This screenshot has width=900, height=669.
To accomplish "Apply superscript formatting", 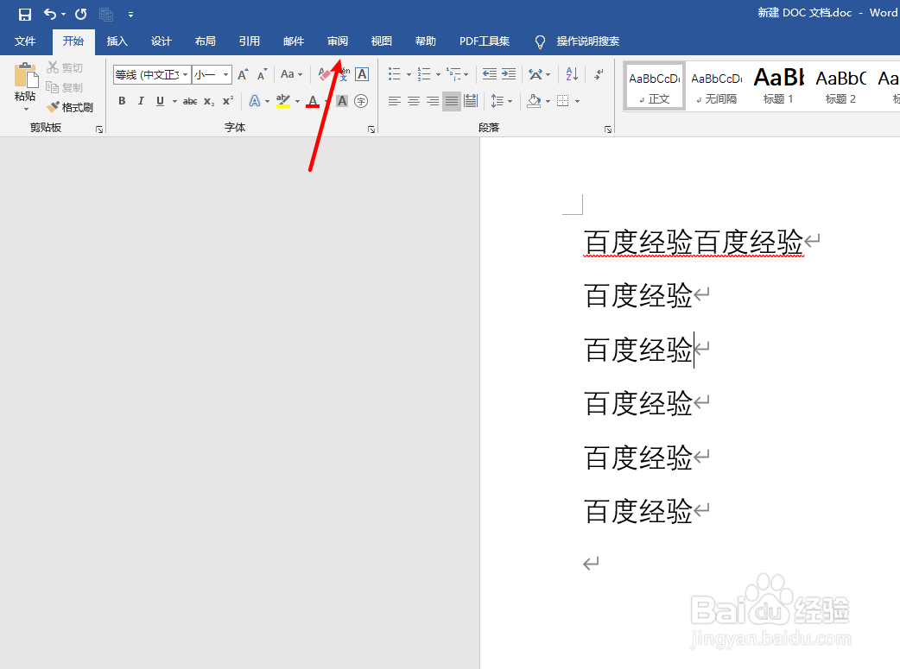I will point(228,101).
